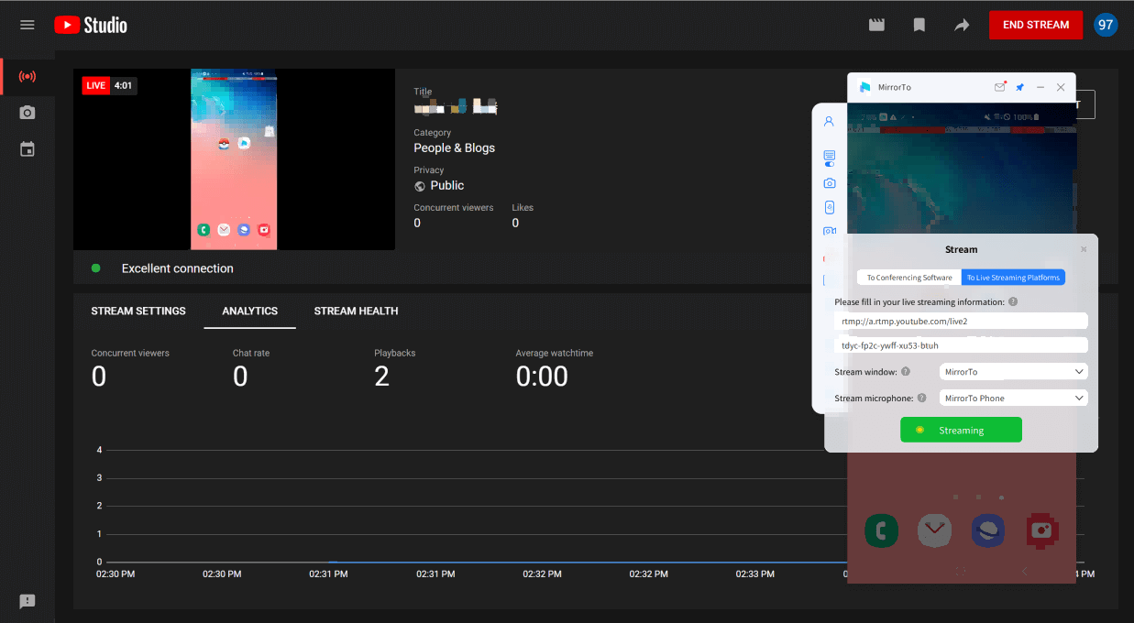Screen dimensions: 1134x623
Task: Click the Chat rate label
Action: tap(251, 353)
